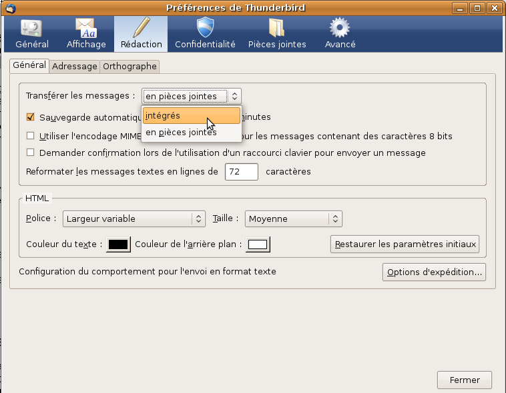
Task: Click the Fermer button
Action: [465, 380]
